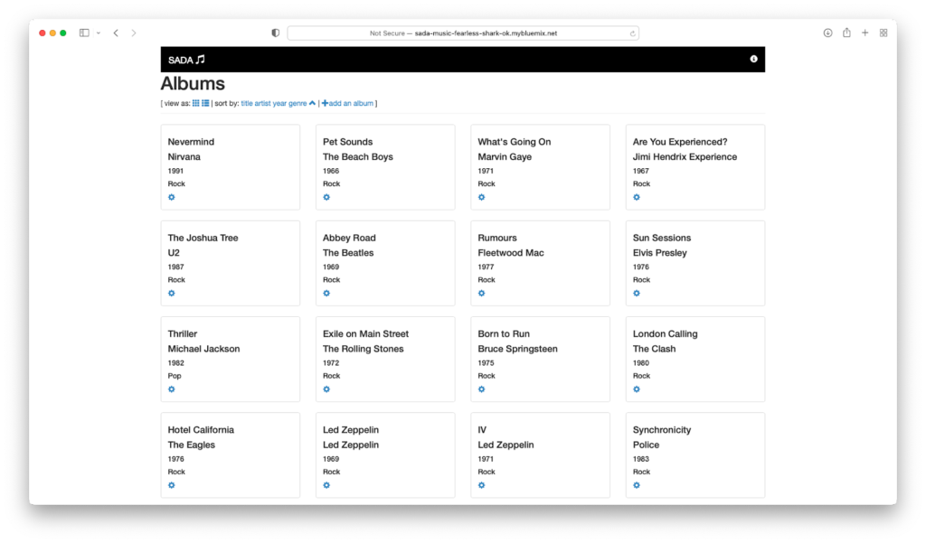Open gear on the 1969 Led Zeppelin card
Viewport: 926px width, 543px height.
(326, 485)
